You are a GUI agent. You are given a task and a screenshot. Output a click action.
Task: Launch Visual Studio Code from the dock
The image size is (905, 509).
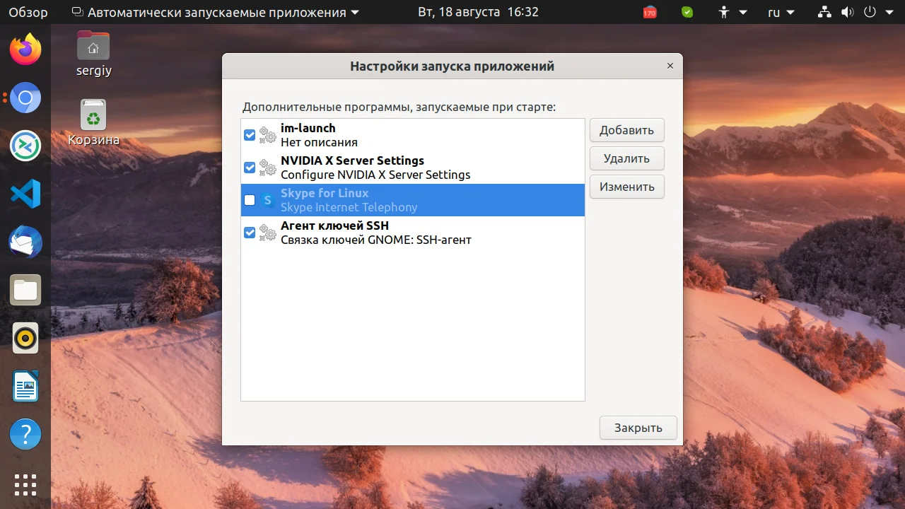(25, 194)
